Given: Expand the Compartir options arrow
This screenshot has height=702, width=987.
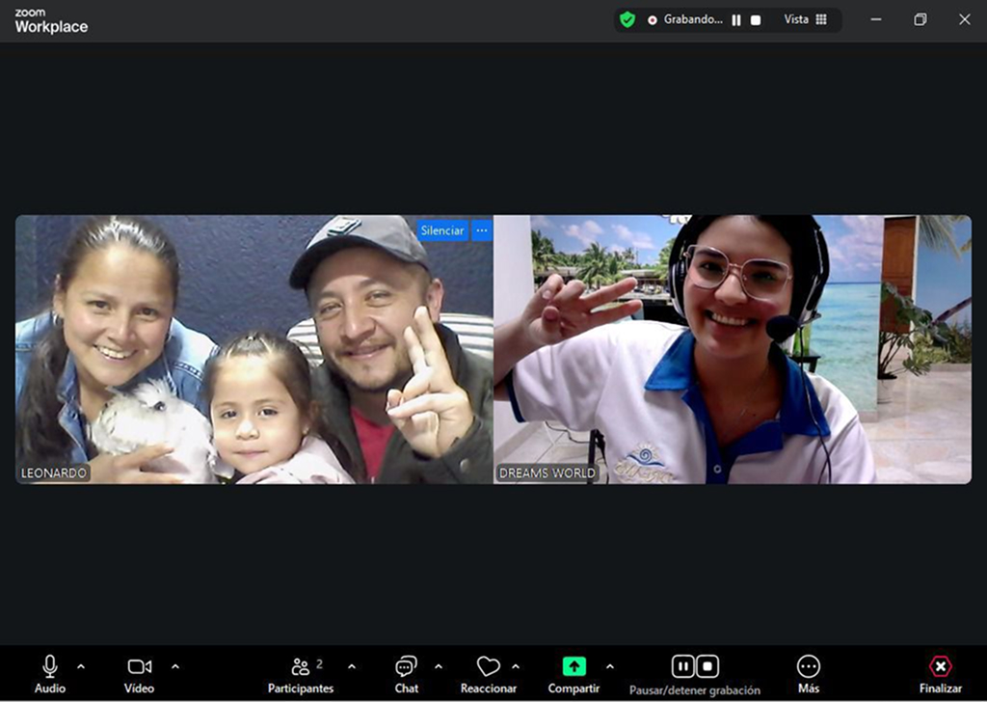Looking at the screenshot, I should point(609,666).
